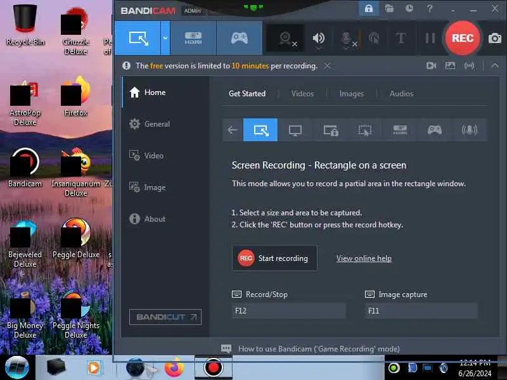Viewport: 507px width, 380px height.
Task: Open the How to use Bandicam link
Action: click(x=319, y=349)
